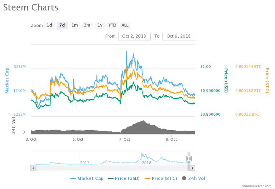Edit the From date field
The width and height of the screenshot is (275, 189).
click(134, 37)
